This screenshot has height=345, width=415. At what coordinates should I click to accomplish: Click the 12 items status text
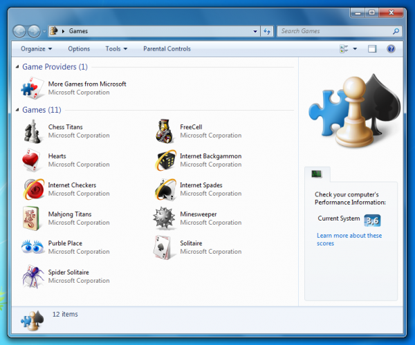click(65, 314)
